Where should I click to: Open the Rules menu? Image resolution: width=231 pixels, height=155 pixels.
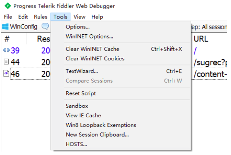[x=41, y=17]
